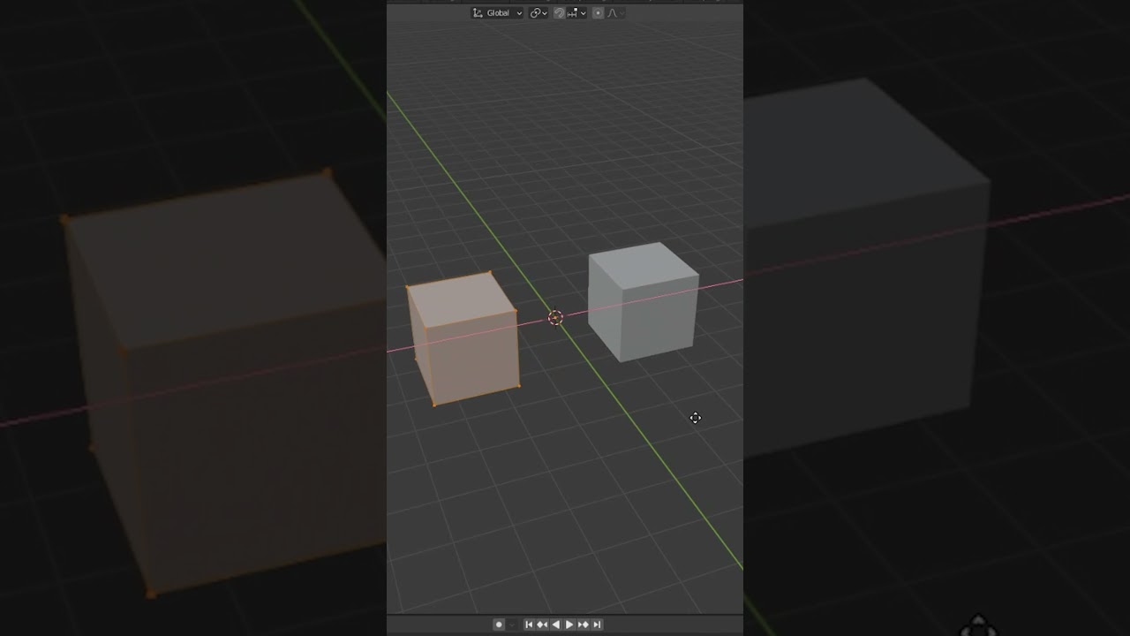Open the proportional editing falloff dropdown
1130x636 pixels.
(x=615, y=13)
